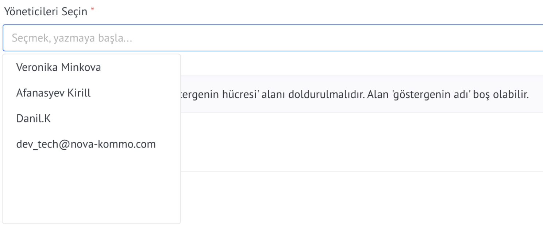543x228 pixels.
Task: Click the word 'Alan' in the notice
Action: tap(376, 95)
